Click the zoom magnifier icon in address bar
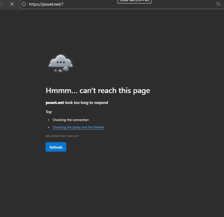This screenshot has height=217, width=224. coord(218,4)
